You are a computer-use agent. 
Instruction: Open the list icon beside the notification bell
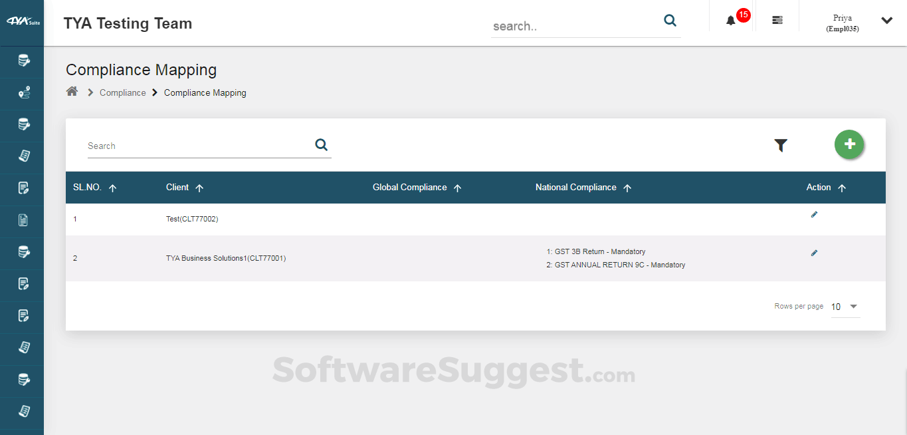point(777,20)
